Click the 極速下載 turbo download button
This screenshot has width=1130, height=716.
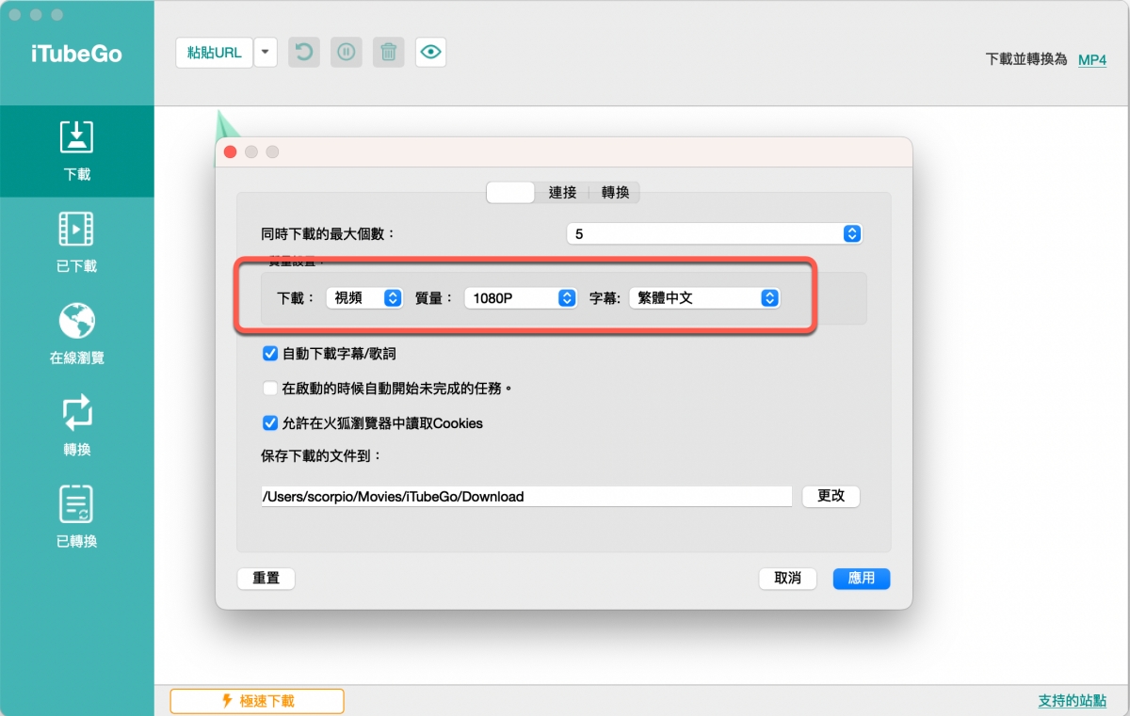257,701
